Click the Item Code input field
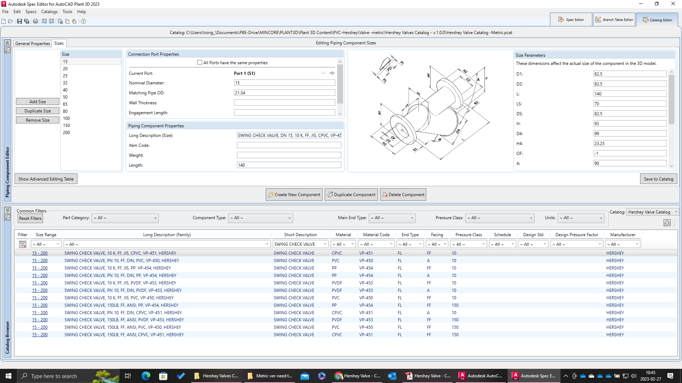Image resolution: width=682 pixels, height=383 pixels. [289, 145]
